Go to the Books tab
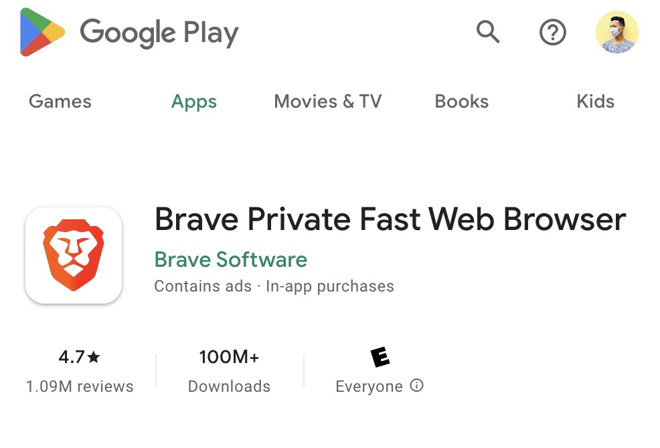This screenshot has height=448, width=660. pos(462,102)
